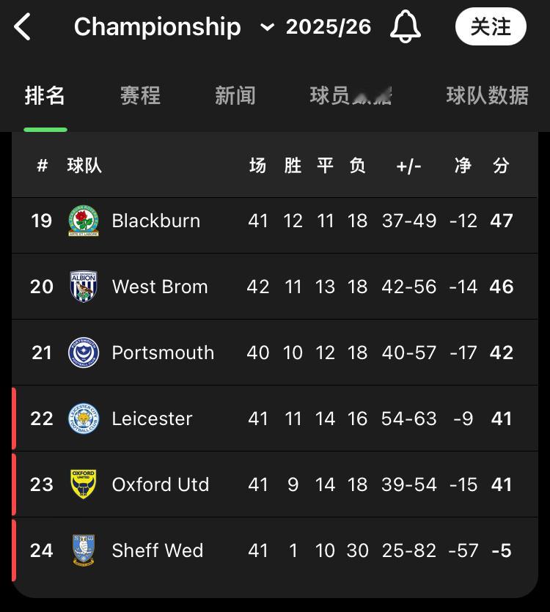Screen dimensions: 550x612
Task: Tap the Portsmouth club crest
Action: pyautogui.click(x=84, y=353)
